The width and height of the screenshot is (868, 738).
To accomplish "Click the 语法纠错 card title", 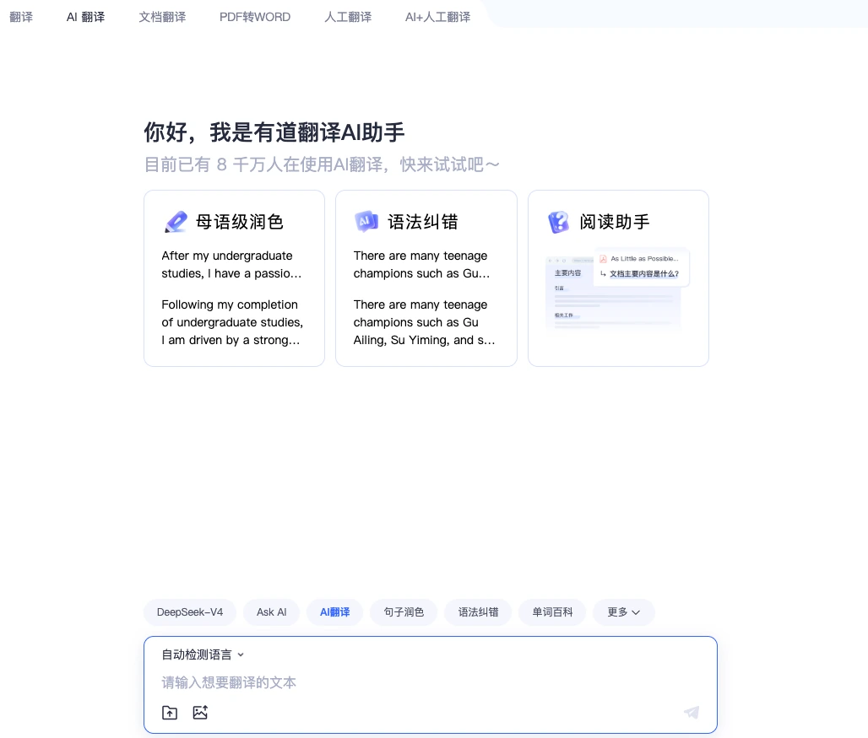I will (423, 222).
